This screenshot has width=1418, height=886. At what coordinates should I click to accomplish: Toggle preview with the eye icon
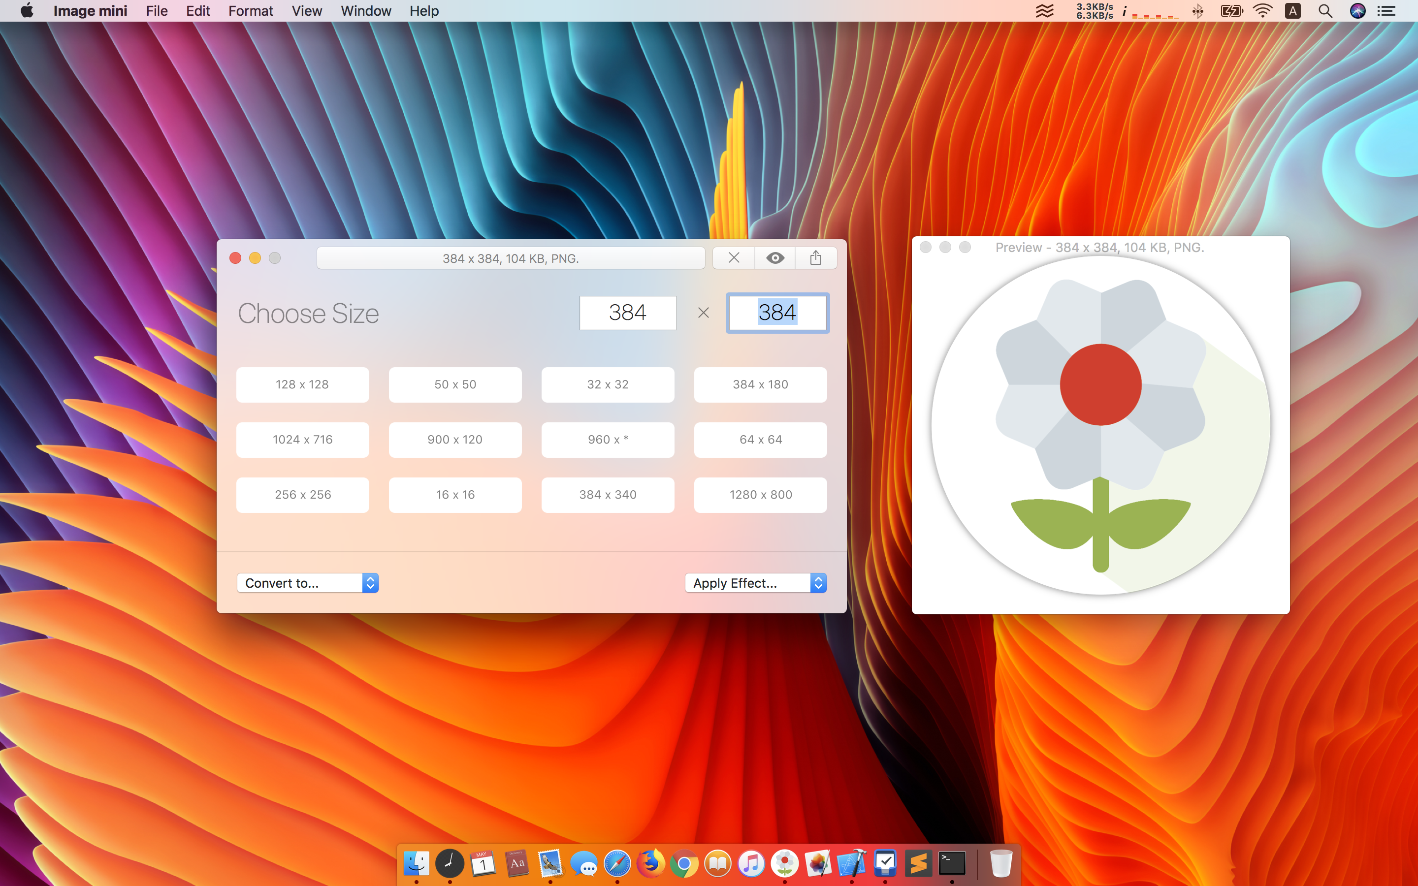pyautogui.click(x=774, y=258)
